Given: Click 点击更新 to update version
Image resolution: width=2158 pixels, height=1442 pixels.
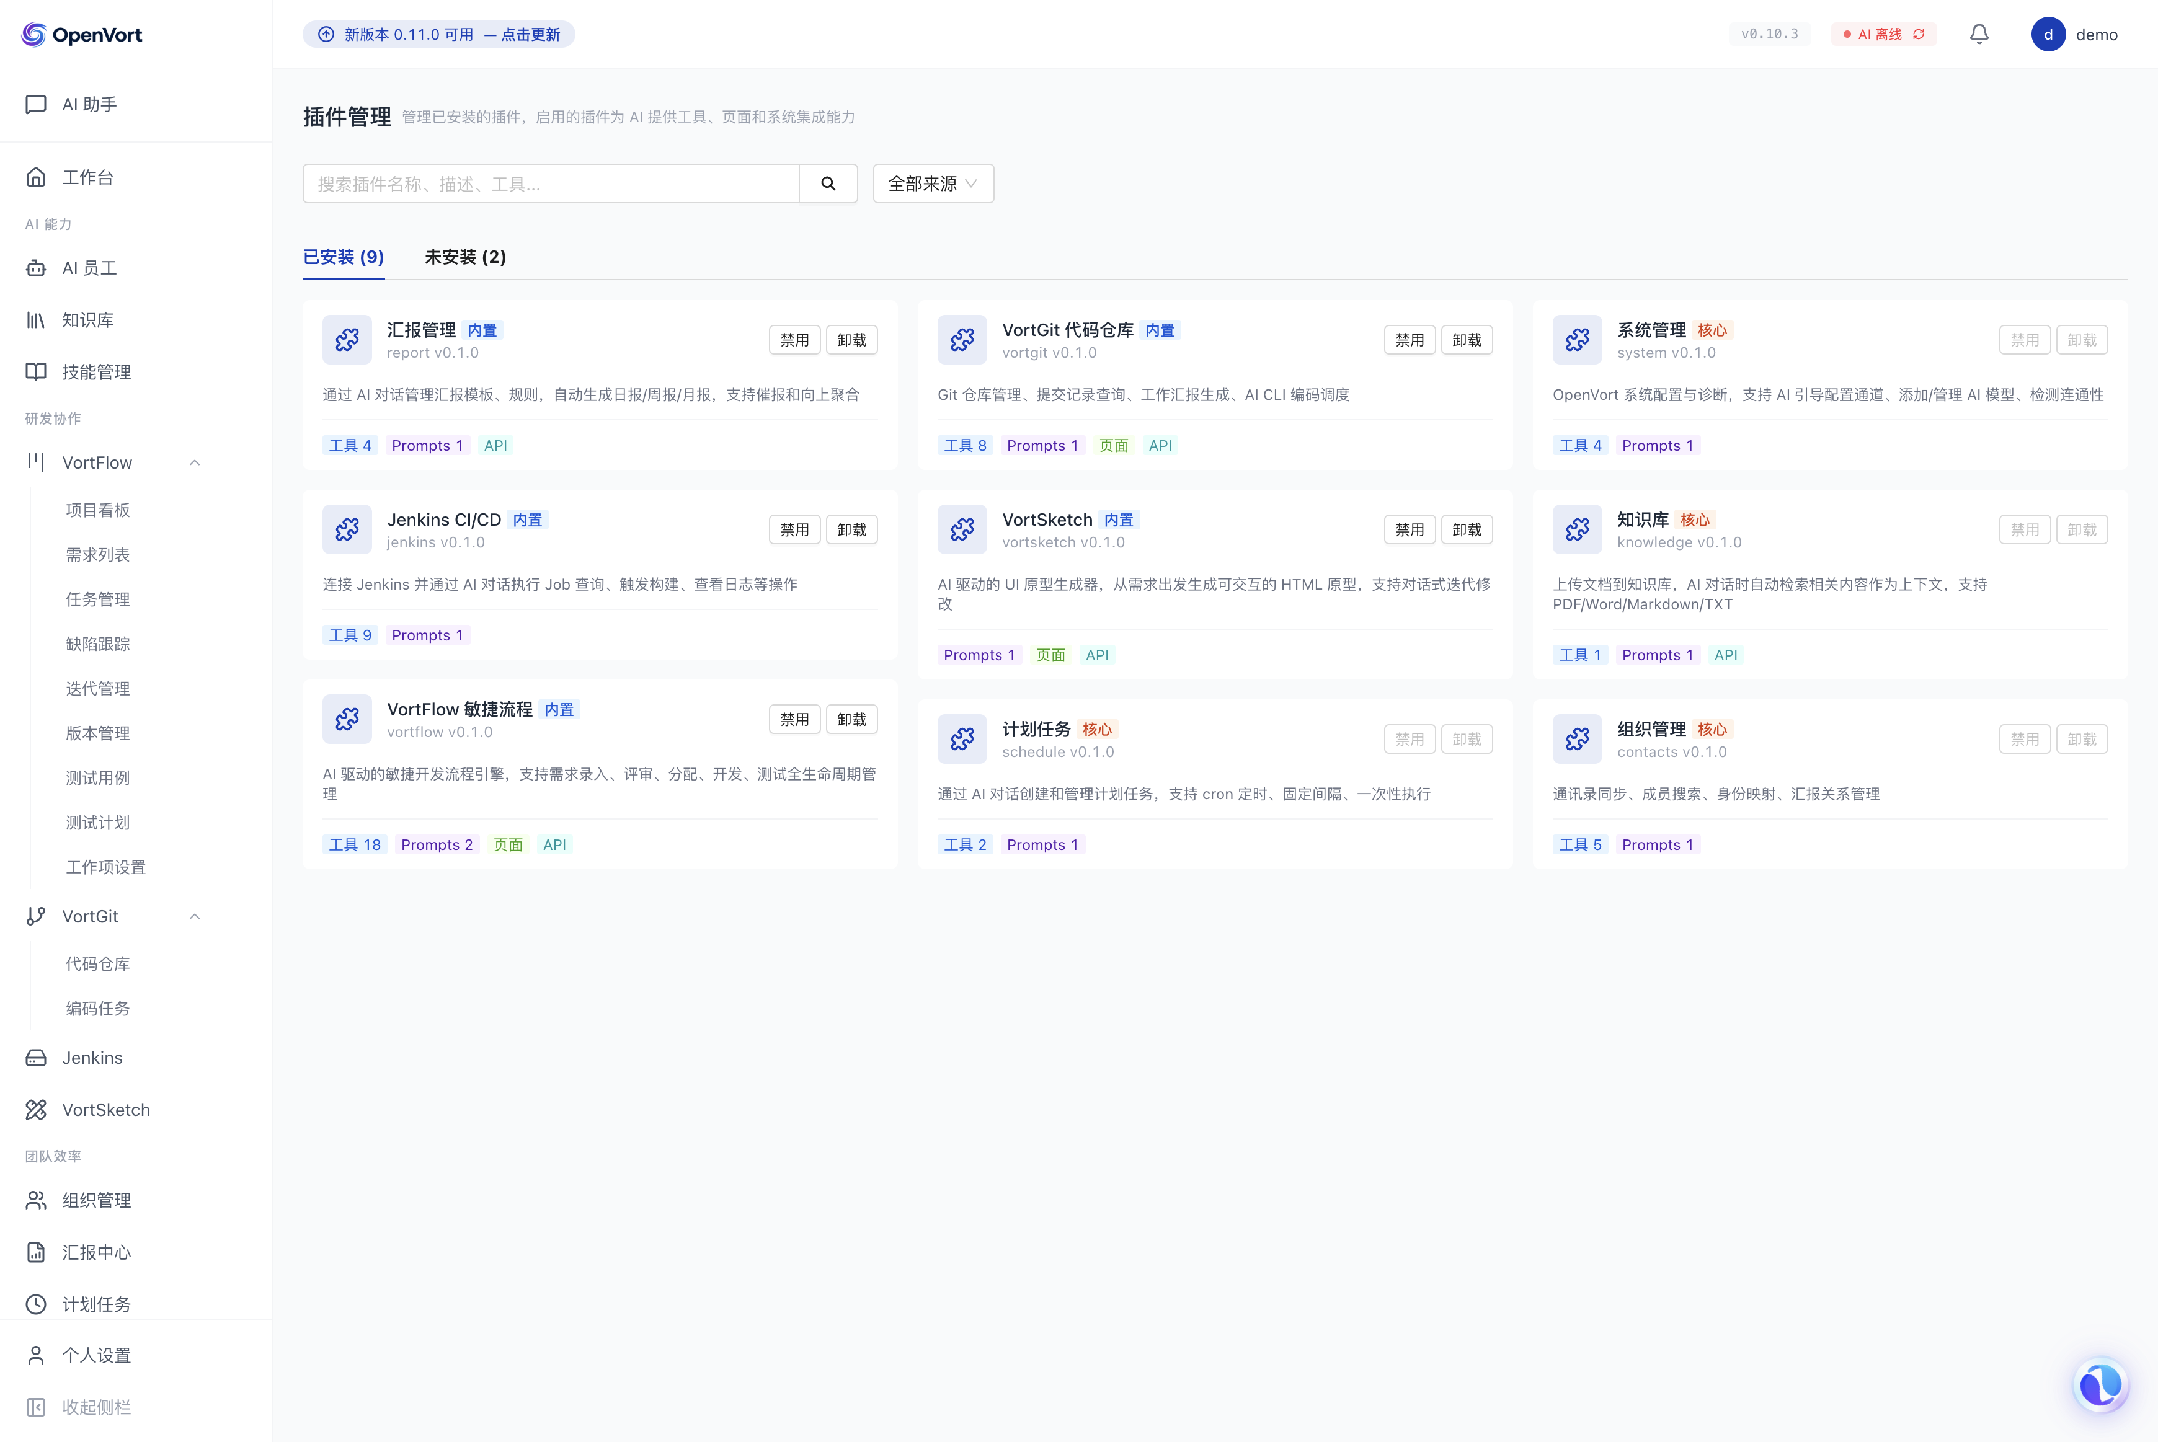Looking at the screenshot, I should tap(531, 34).
